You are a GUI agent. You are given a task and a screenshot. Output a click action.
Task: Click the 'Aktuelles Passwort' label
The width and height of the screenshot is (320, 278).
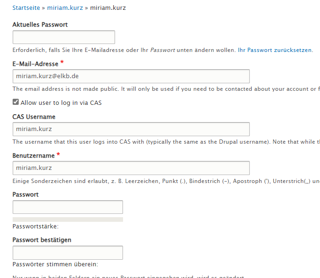[40, 24]
